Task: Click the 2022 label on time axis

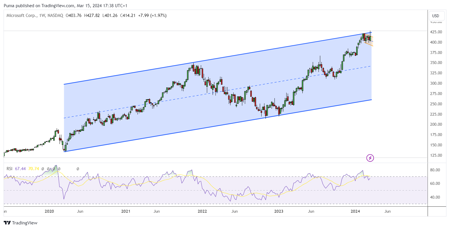Action: [x=202, y=211]
